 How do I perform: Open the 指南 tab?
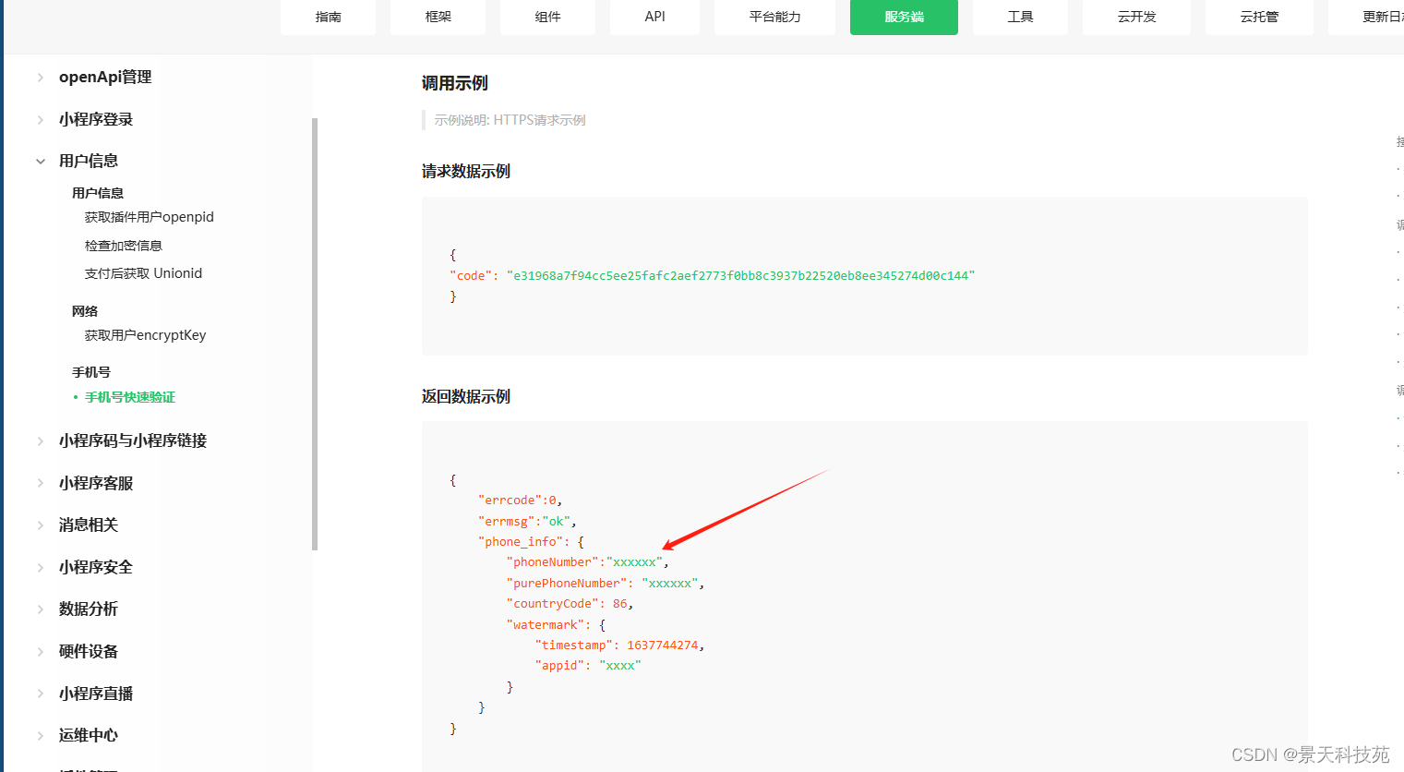coord(328,17)
